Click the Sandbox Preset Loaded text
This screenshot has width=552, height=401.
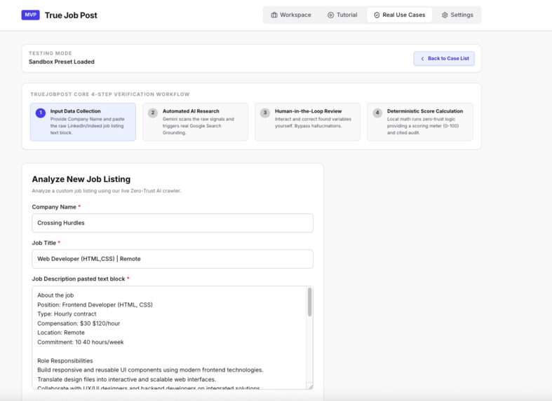point(62,62)
